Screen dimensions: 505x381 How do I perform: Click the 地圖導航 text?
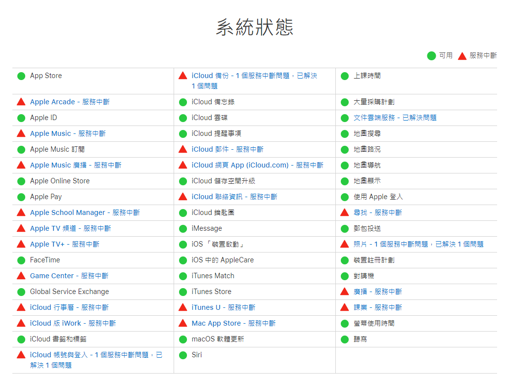click(367, 165)
